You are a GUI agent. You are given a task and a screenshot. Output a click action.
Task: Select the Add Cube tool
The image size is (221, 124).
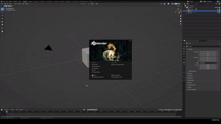tap(2, 34)
